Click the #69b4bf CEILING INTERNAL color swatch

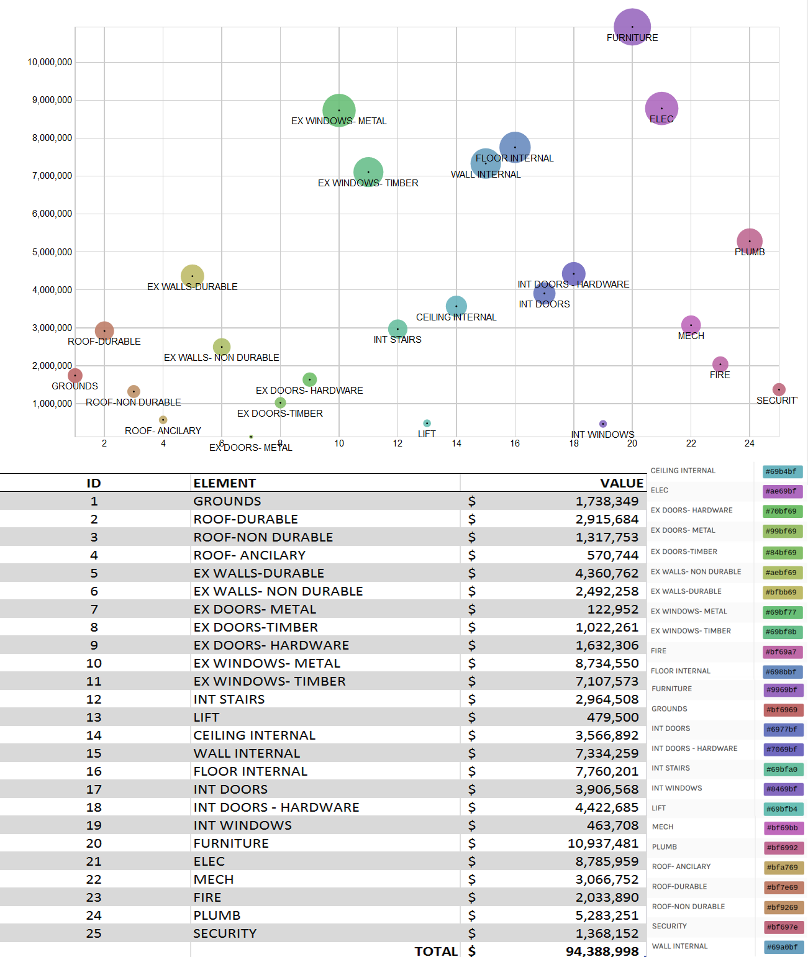tap(782, 471)
